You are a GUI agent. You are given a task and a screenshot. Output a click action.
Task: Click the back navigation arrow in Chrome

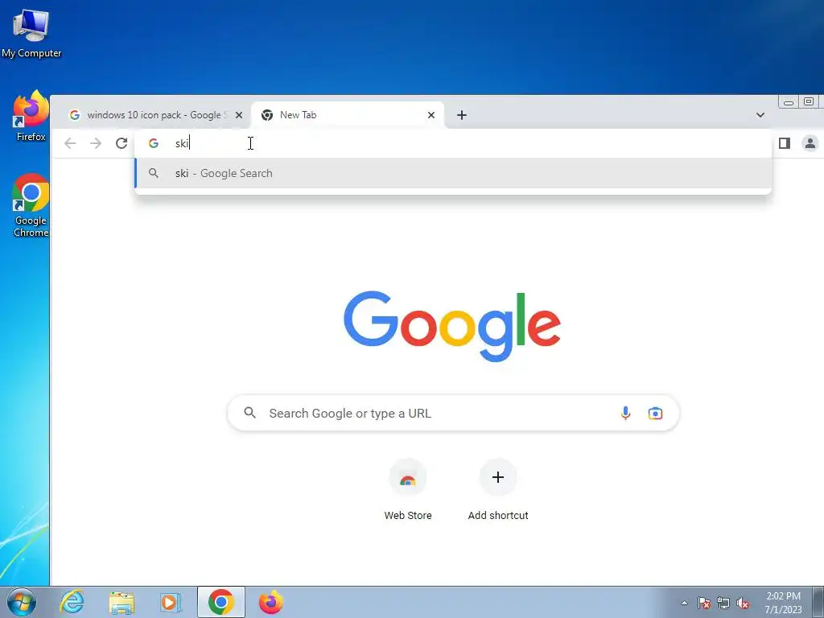coord(70,143)
